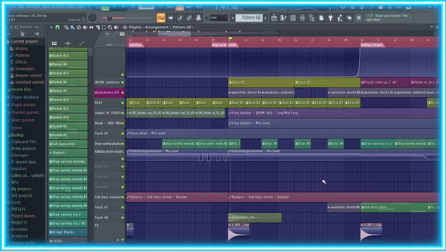446x251 pixels.
Task: Mute the Shaker track LED
Action: (122, 113)
